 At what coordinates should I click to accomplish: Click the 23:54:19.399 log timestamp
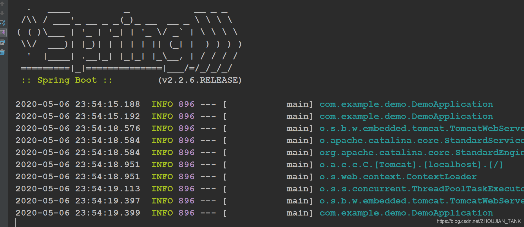coord(107,213)
